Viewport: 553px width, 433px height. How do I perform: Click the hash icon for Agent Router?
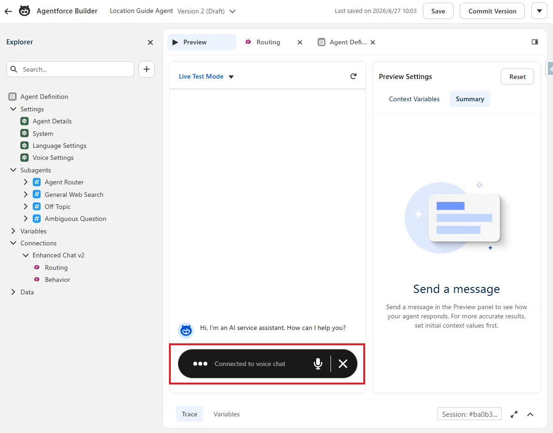coord(36,182)
